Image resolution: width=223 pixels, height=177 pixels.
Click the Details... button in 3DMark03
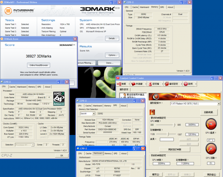112,39
